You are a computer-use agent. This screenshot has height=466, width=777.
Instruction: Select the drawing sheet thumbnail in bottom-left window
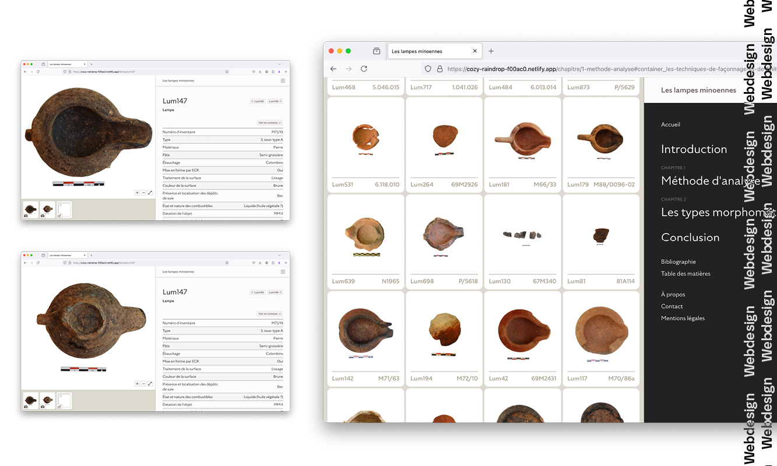[x=64, y=400]
